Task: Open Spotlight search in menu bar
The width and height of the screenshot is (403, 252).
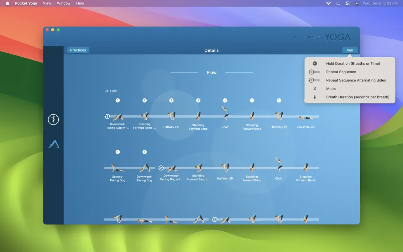Action: click(338, 3)
